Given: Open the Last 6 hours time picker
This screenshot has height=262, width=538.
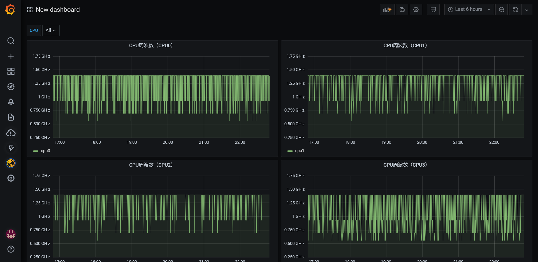Looking at the screenshot, I should (x=469, y=10).
